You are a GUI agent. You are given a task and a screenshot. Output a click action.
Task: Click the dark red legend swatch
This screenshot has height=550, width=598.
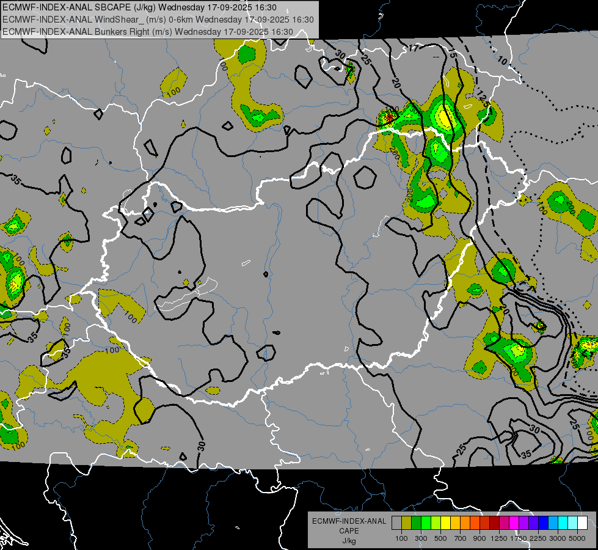click(494, 523)
